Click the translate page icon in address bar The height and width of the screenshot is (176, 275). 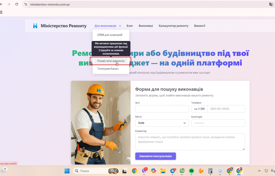271,4
